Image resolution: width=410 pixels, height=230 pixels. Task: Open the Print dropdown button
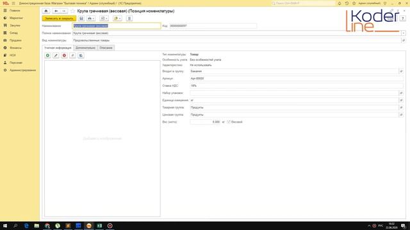click(x=91, y=19)
